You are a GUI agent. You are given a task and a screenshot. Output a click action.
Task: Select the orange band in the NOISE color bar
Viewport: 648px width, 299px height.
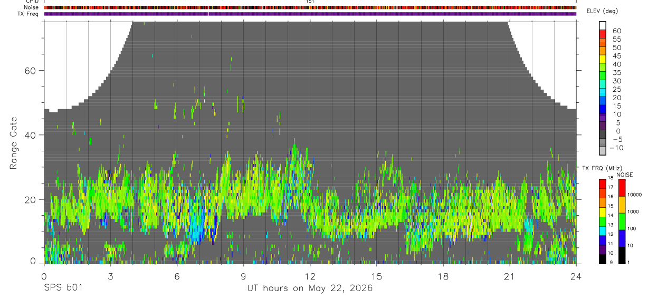(622, 205)
